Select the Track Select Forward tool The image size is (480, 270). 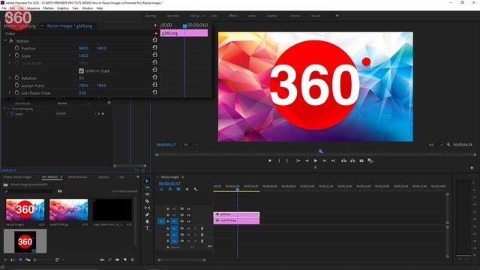[147, 187]
